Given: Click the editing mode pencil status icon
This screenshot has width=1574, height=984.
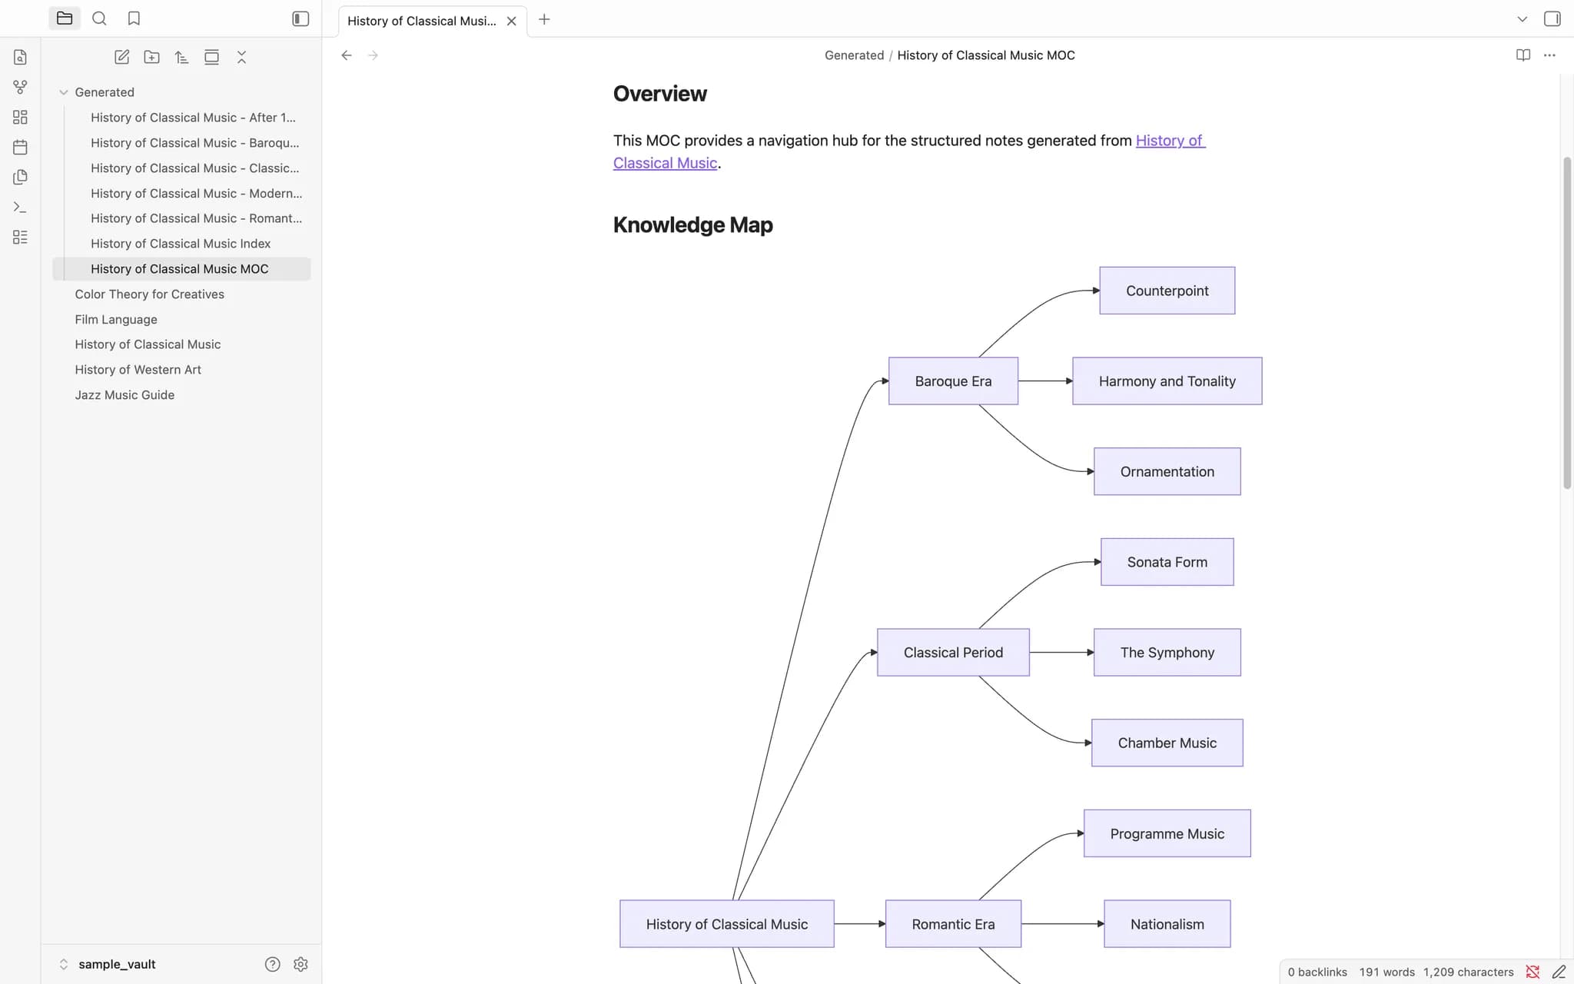Looking at the screenshot, I should click(1559, 972).
